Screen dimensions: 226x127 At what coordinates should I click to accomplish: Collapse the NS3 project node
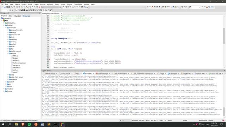point(2,20)
